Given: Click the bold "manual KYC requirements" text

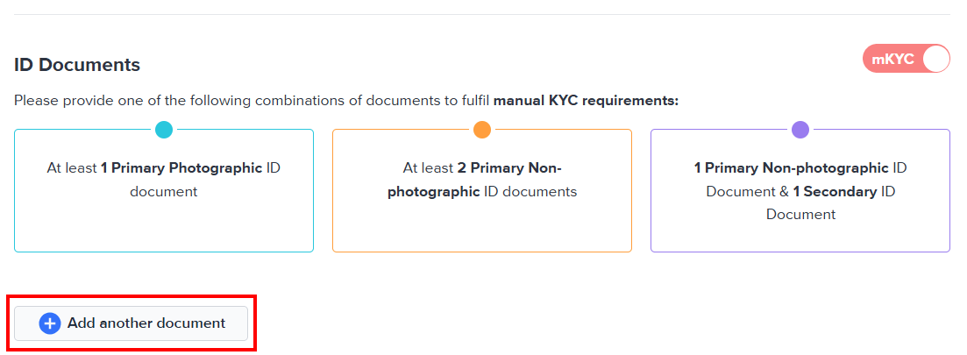Looking at the screenshot, I should coord(586,101).
